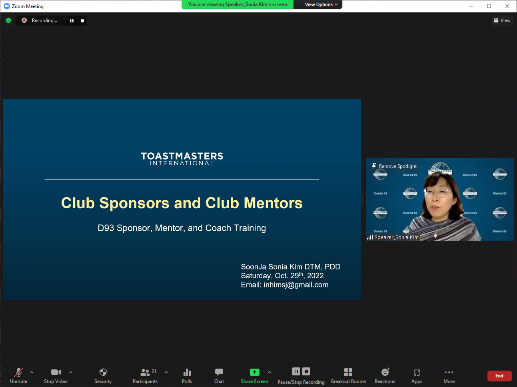Image resolution: width=517 pixels, height=387 pixels.
Task: Open Apps panel
Action: [x=417, y=375]
